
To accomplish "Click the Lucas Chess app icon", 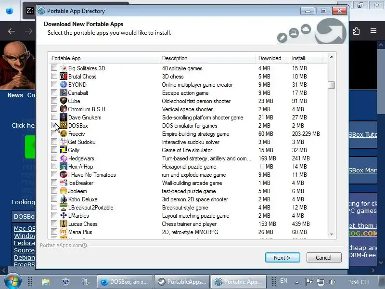I will [x=64, y=223].
